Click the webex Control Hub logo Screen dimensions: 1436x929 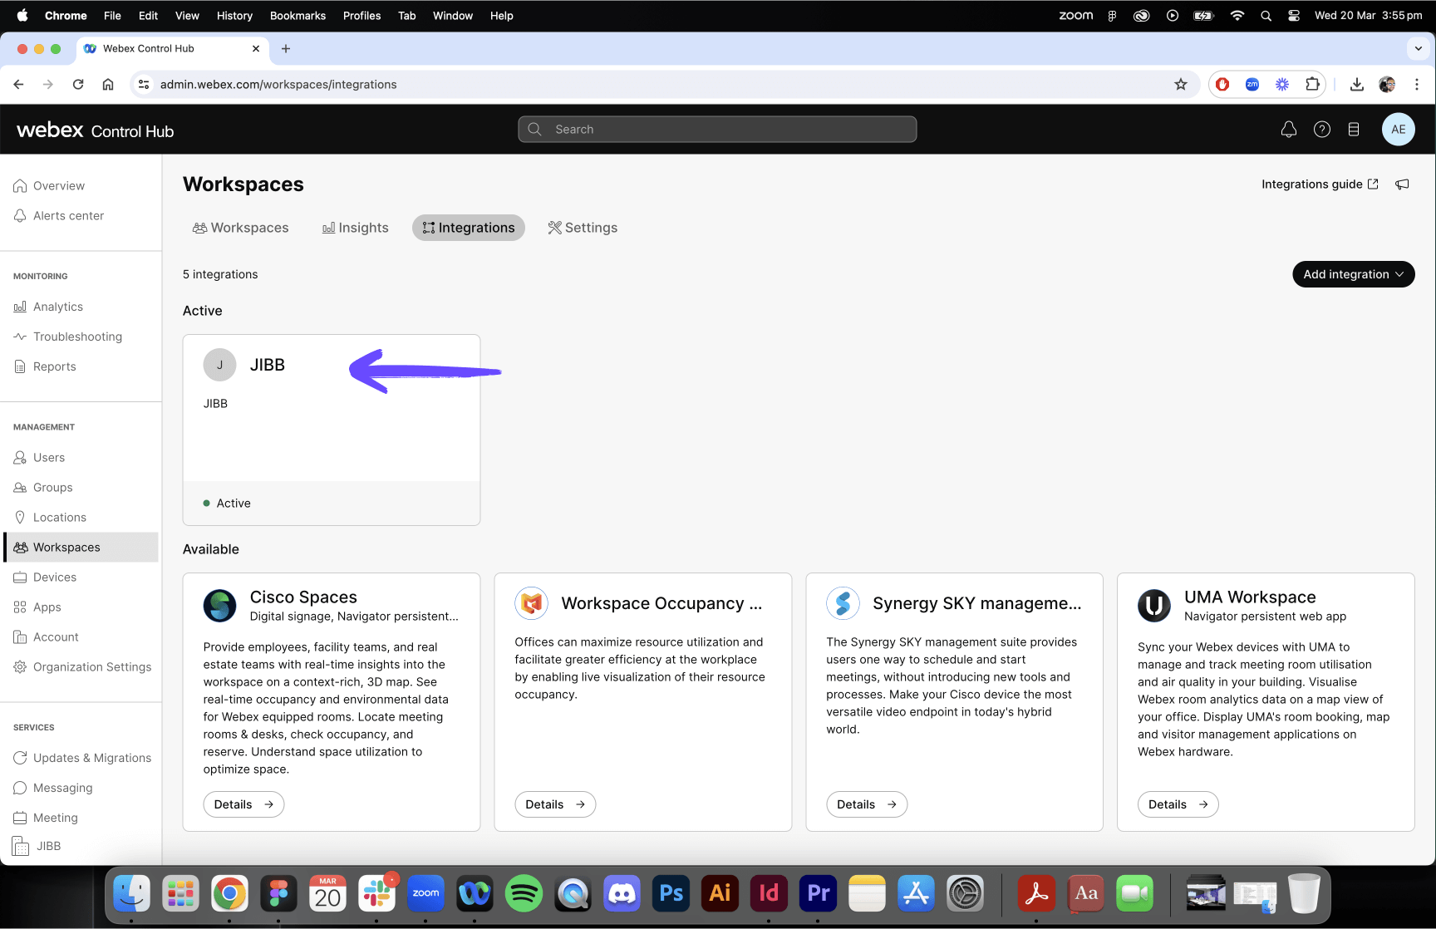96,130
